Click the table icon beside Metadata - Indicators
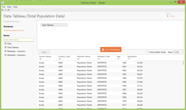Viewport: 186px width, 110px height. pos(6,55)
